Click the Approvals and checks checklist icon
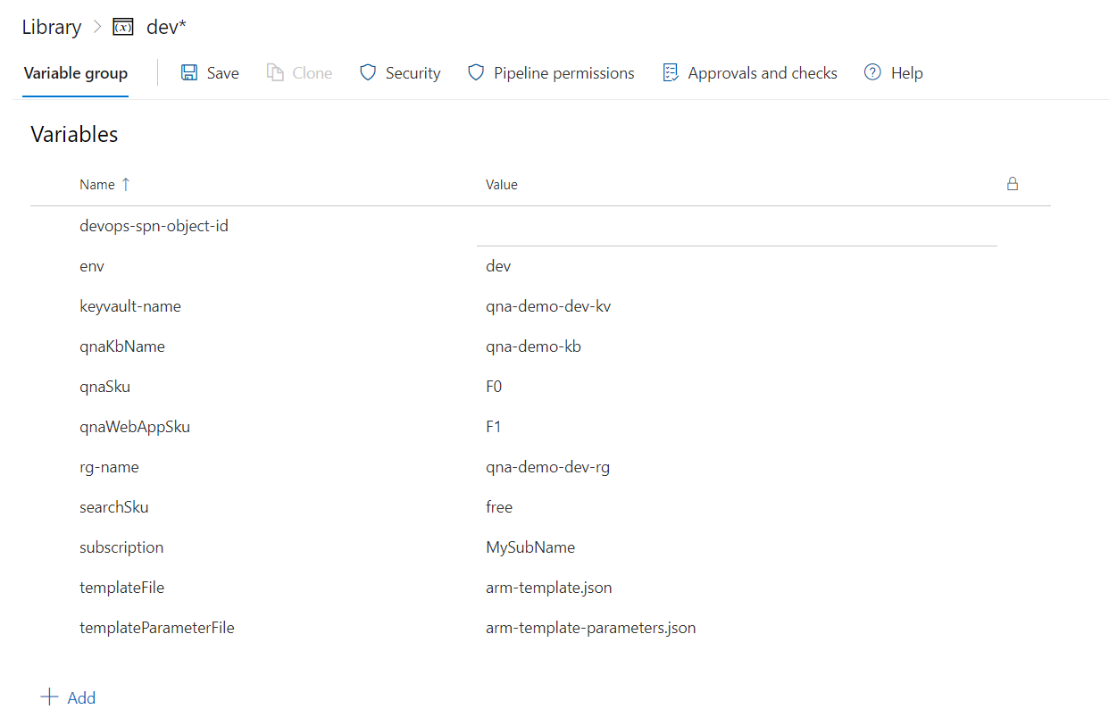The height and width of the screenshot is (726, 1109). tap(671, 73)
